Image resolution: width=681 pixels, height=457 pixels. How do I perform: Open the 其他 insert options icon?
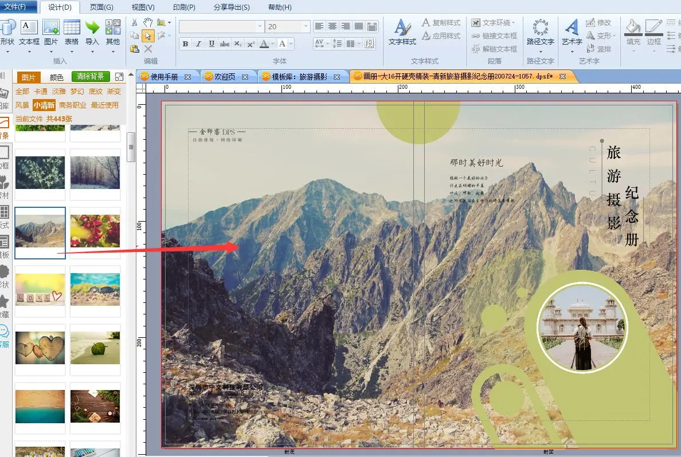[x=113, y=27]
